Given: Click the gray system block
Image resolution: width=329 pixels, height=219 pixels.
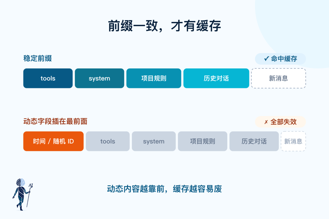Looking at the screenshot, I should point(154,141).
